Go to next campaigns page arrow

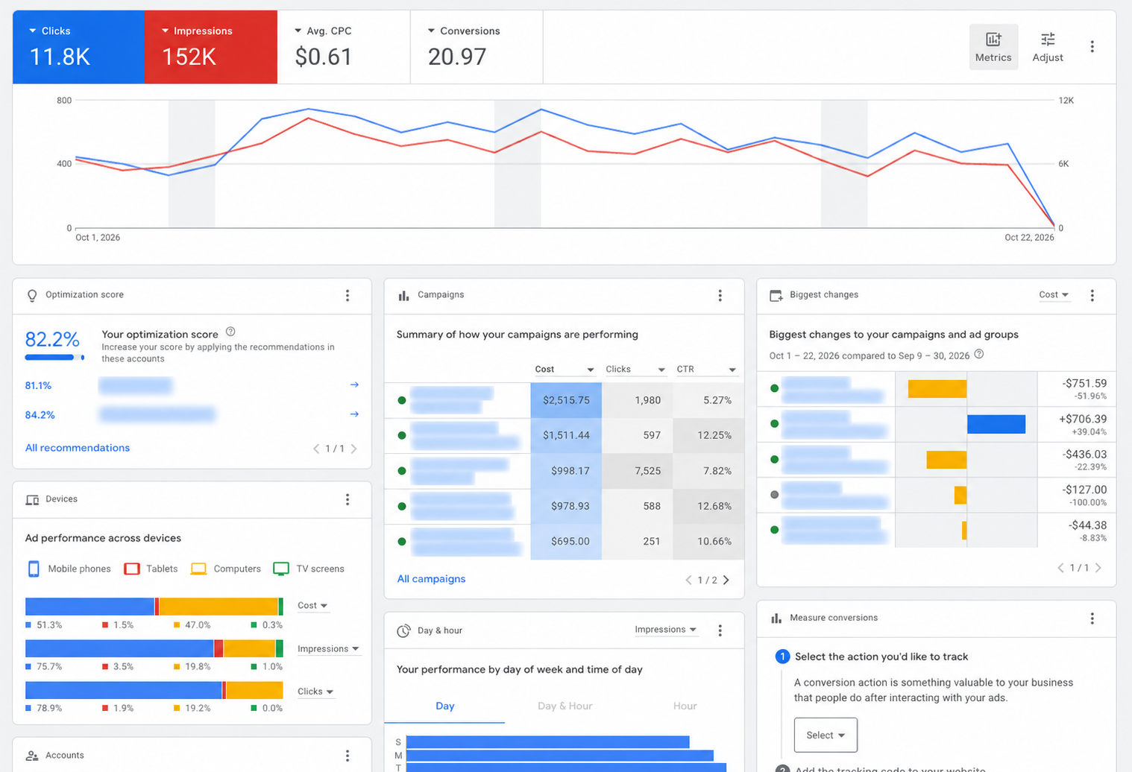[726, 580]
